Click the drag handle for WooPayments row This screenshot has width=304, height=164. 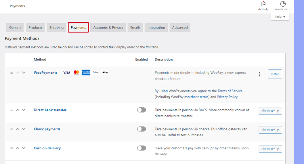[12, 72]
